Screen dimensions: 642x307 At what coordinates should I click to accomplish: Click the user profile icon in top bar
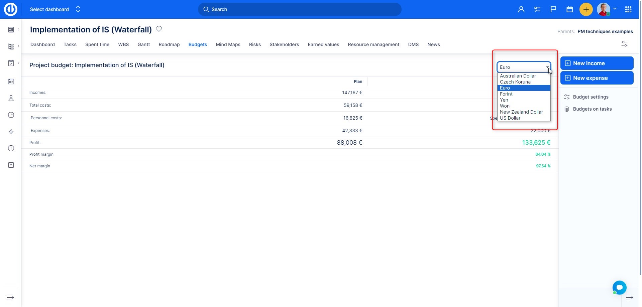tap(521, 9)
